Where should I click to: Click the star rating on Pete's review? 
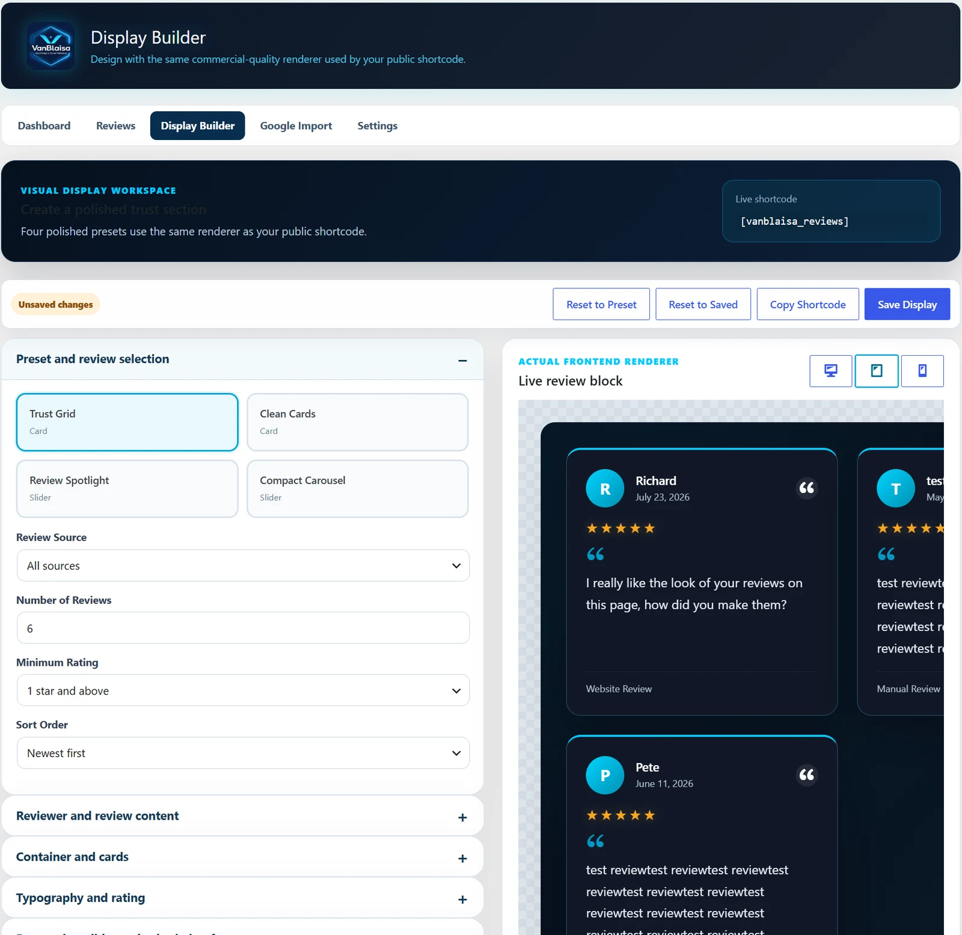click(620, 815)
